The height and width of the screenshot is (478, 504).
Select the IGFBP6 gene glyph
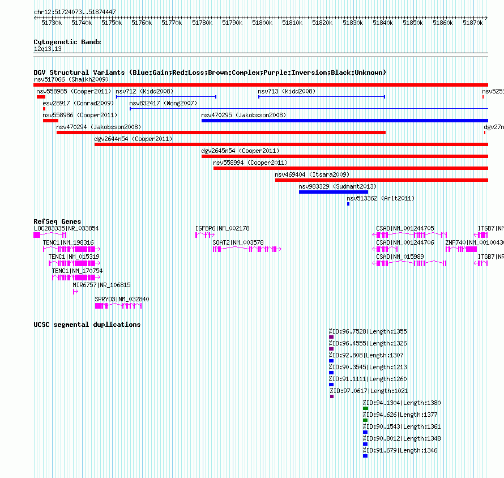[205, 235]
